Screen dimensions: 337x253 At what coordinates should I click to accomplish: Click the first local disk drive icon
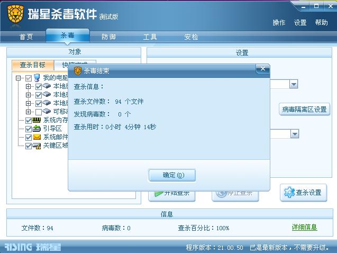47,86
